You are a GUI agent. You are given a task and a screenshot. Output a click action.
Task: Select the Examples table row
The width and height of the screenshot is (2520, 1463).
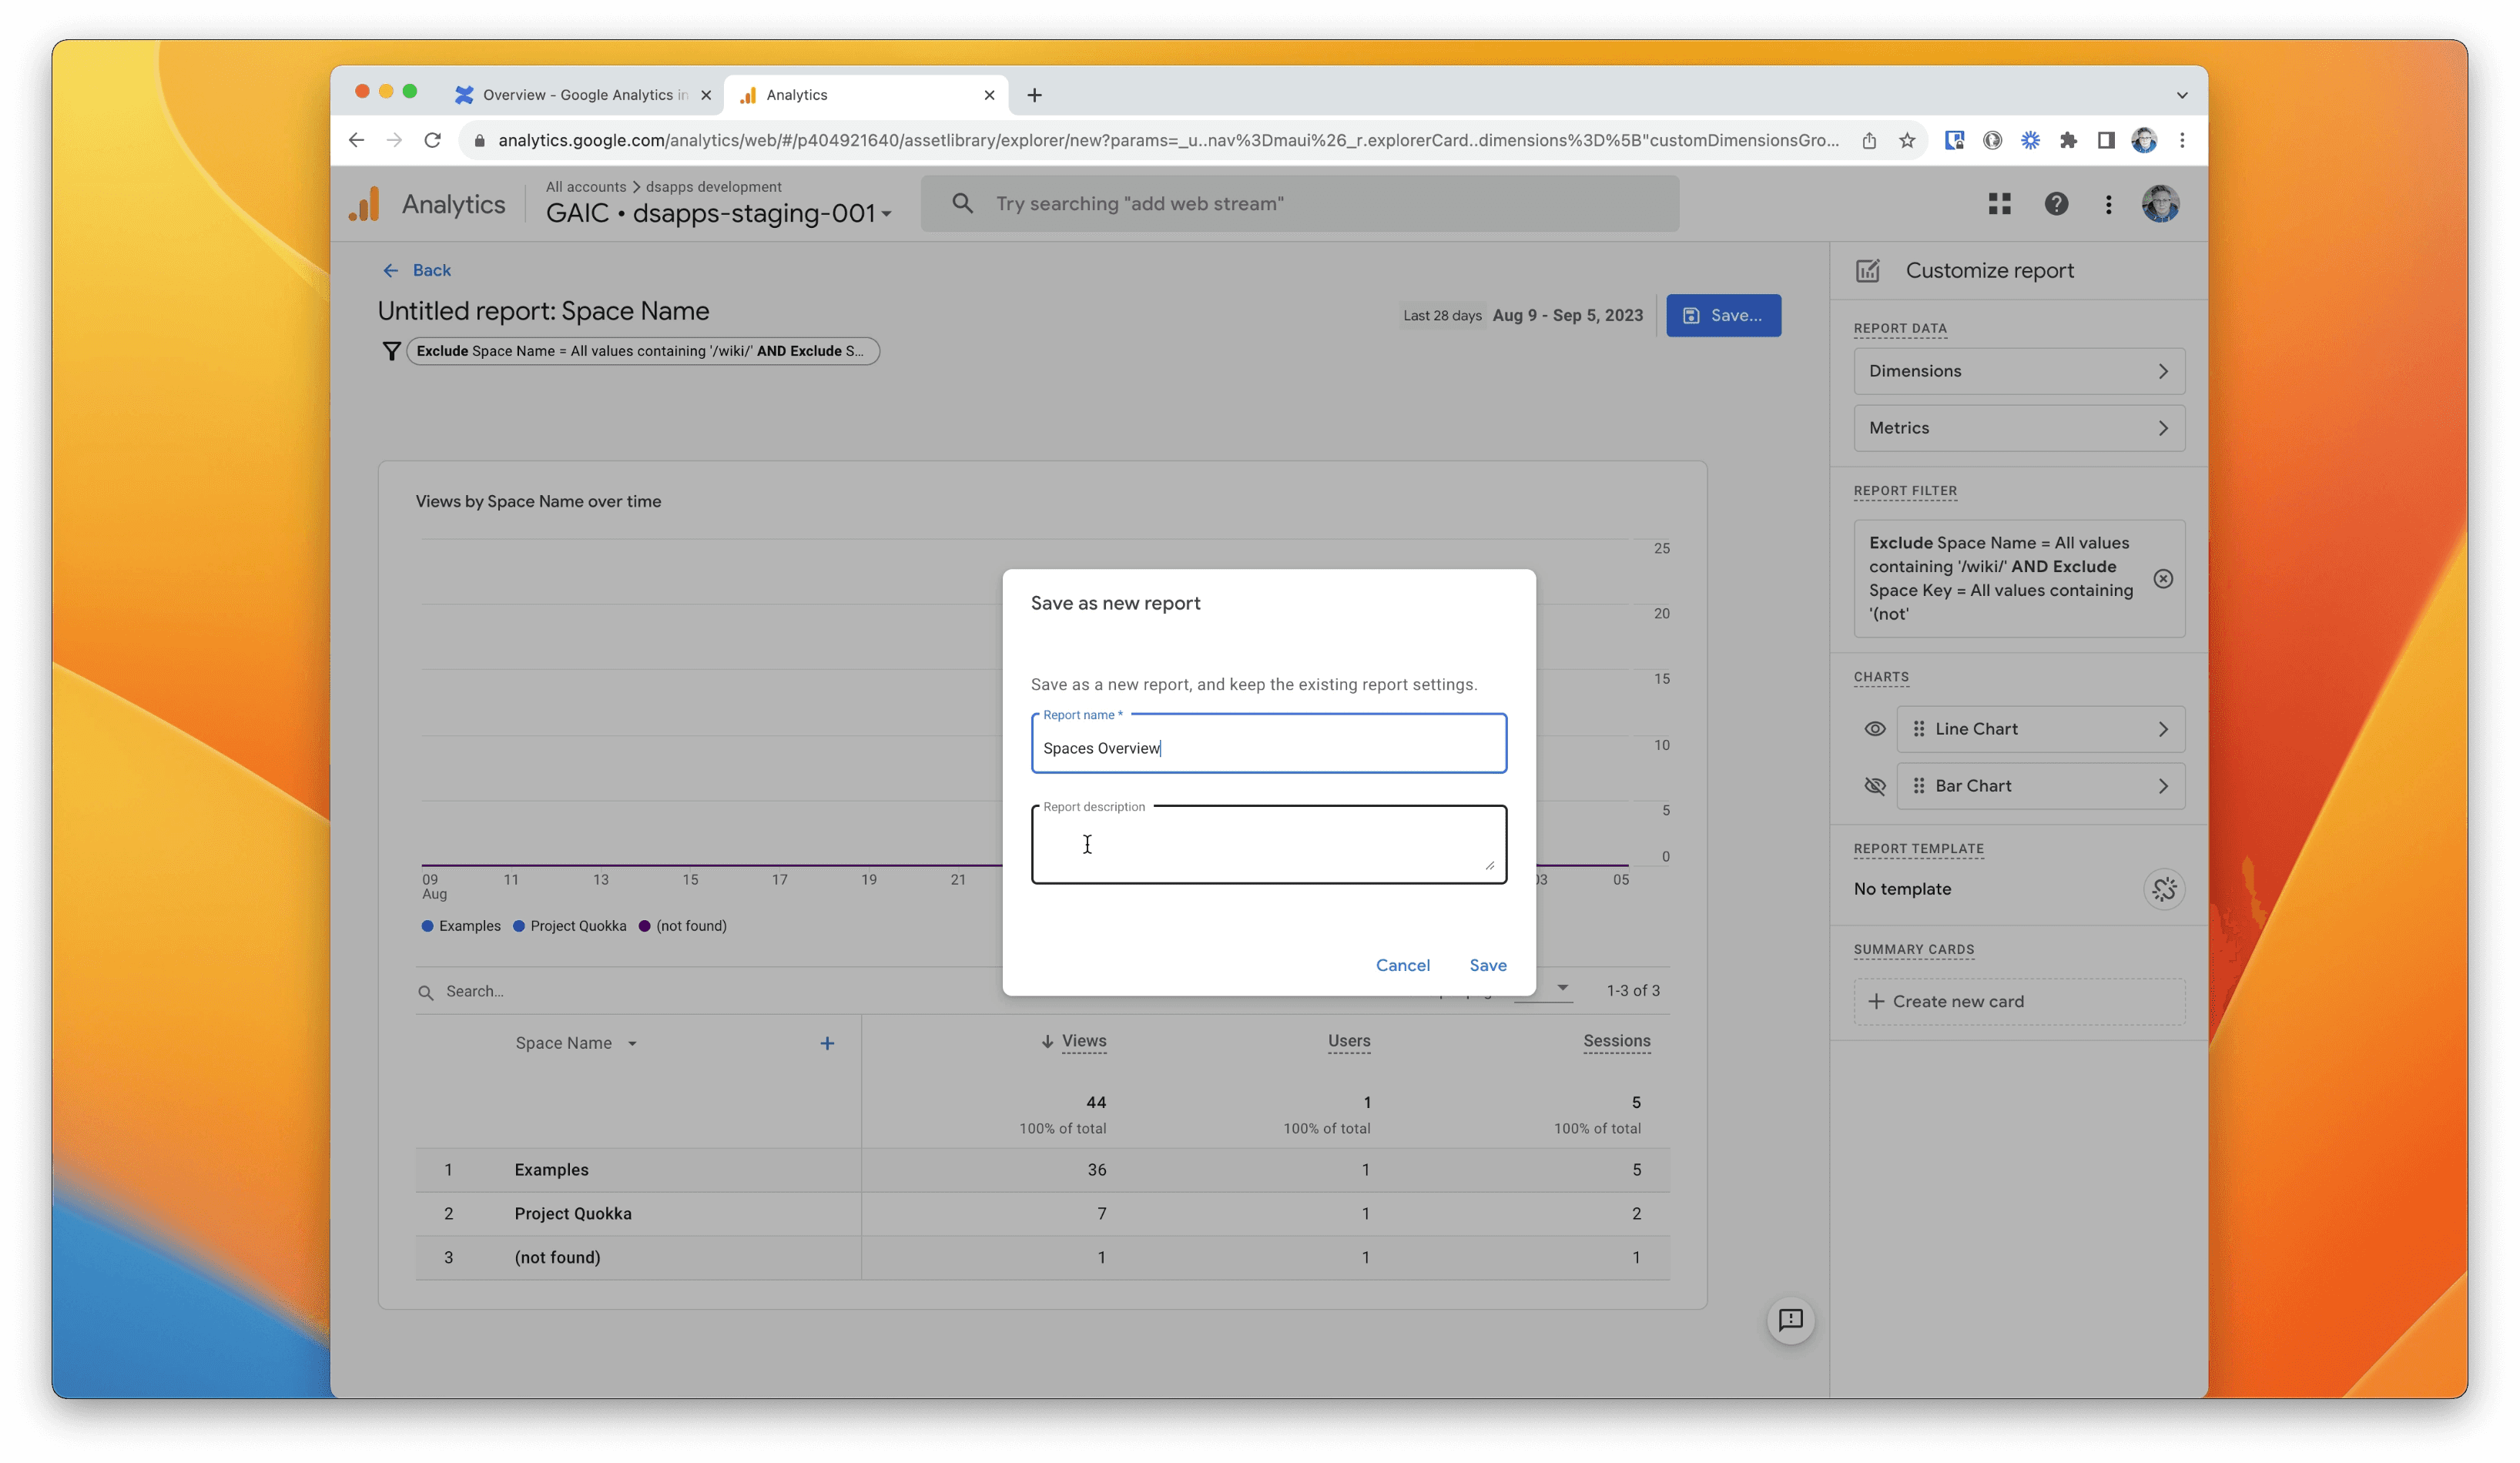pyautogui.click(x=1042, y=1170)
